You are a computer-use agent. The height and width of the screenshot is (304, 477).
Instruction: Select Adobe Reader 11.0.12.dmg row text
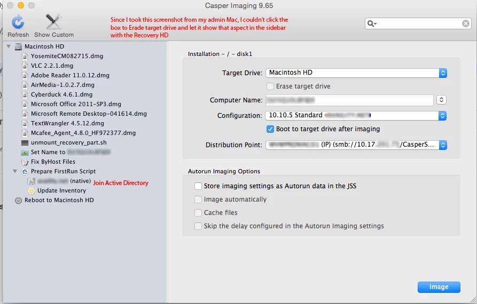[x=70, y=75]
